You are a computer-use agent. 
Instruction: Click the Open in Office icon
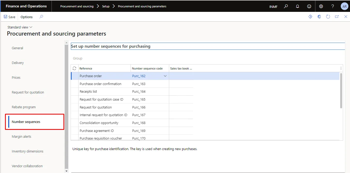coord(319,17)
